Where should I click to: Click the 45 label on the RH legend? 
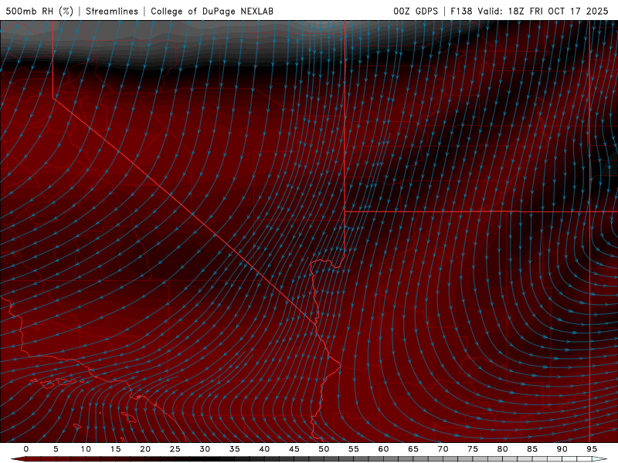tap(294, 449)
